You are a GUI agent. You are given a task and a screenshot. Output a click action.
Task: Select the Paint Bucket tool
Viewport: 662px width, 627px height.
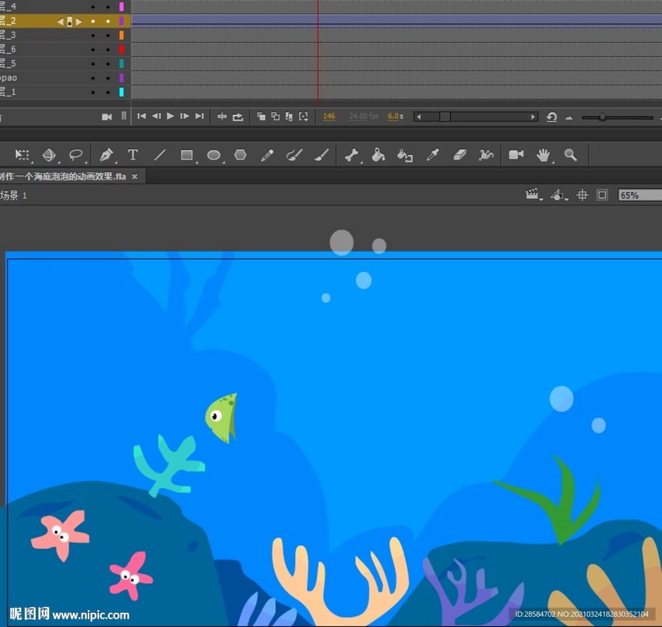[x=378, y=155]
